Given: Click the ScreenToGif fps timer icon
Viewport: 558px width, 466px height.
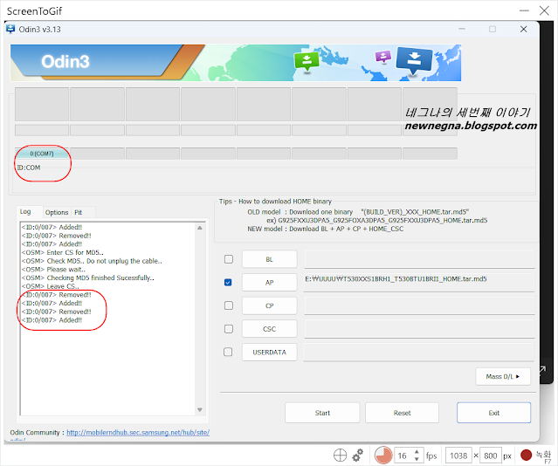Looking at the screenshot, I should [383, 455].
